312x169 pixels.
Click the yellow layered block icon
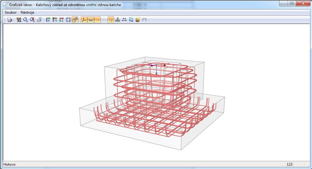coord(138,20)
